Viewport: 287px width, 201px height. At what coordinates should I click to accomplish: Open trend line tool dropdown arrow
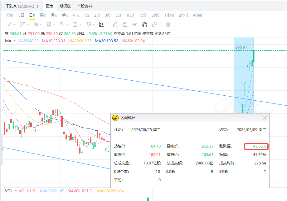[x=15, y=24]
